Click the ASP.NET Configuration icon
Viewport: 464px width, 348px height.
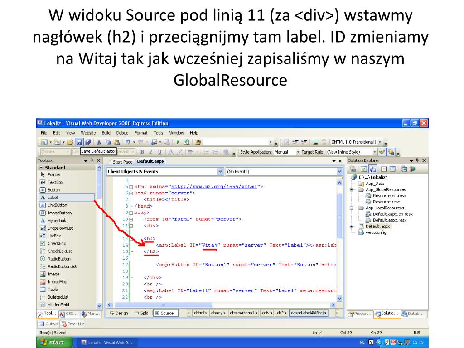pyautogui.click(x=412, y=169)
